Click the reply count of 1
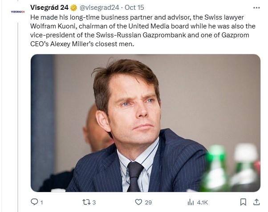Viewport: 268px width, 212px height. tap(41, 202)
